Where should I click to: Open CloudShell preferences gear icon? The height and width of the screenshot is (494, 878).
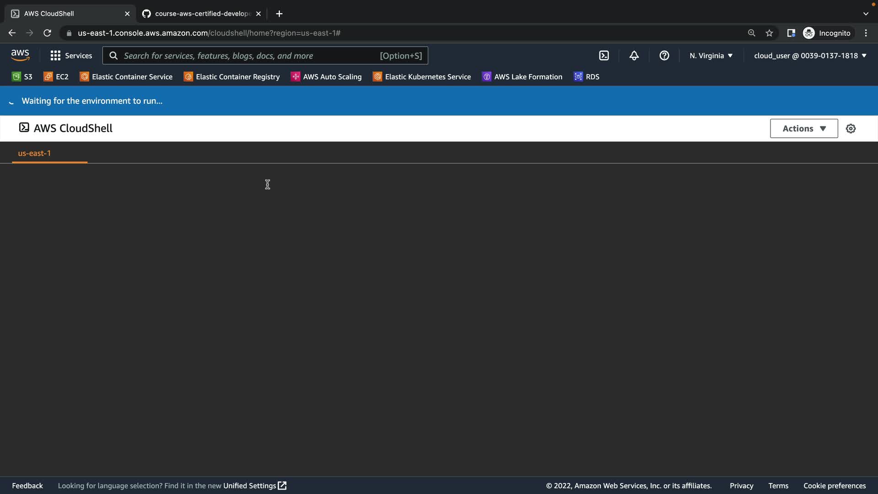point(851,129)
